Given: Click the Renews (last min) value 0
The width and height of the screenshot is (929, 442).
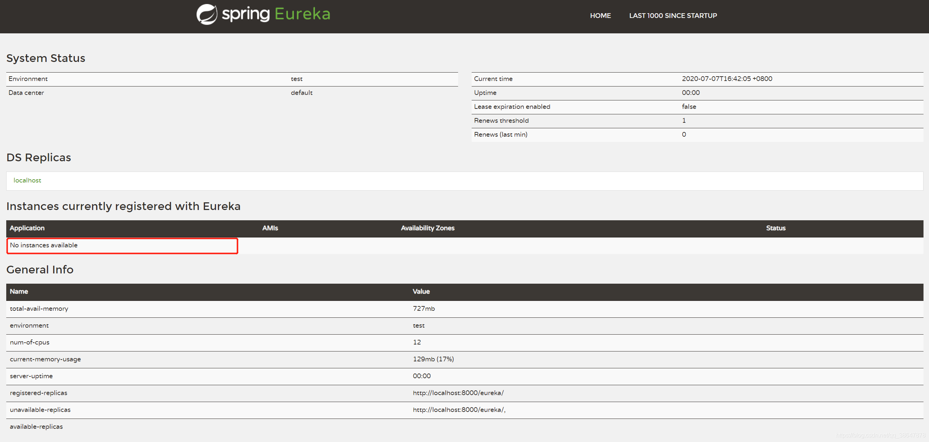Looking at the screenshot, I should (684, 135).
